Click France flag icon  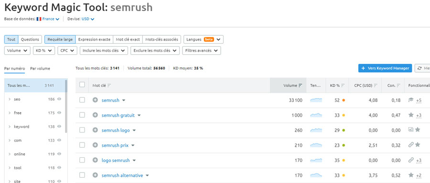pyautogui.click(x=39, y=19)
